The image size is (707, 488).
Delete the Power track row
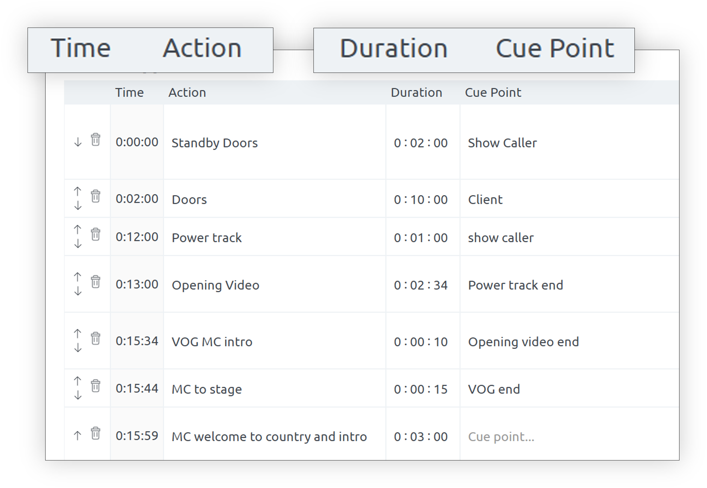pyautogui.click(x=95, y=234)
